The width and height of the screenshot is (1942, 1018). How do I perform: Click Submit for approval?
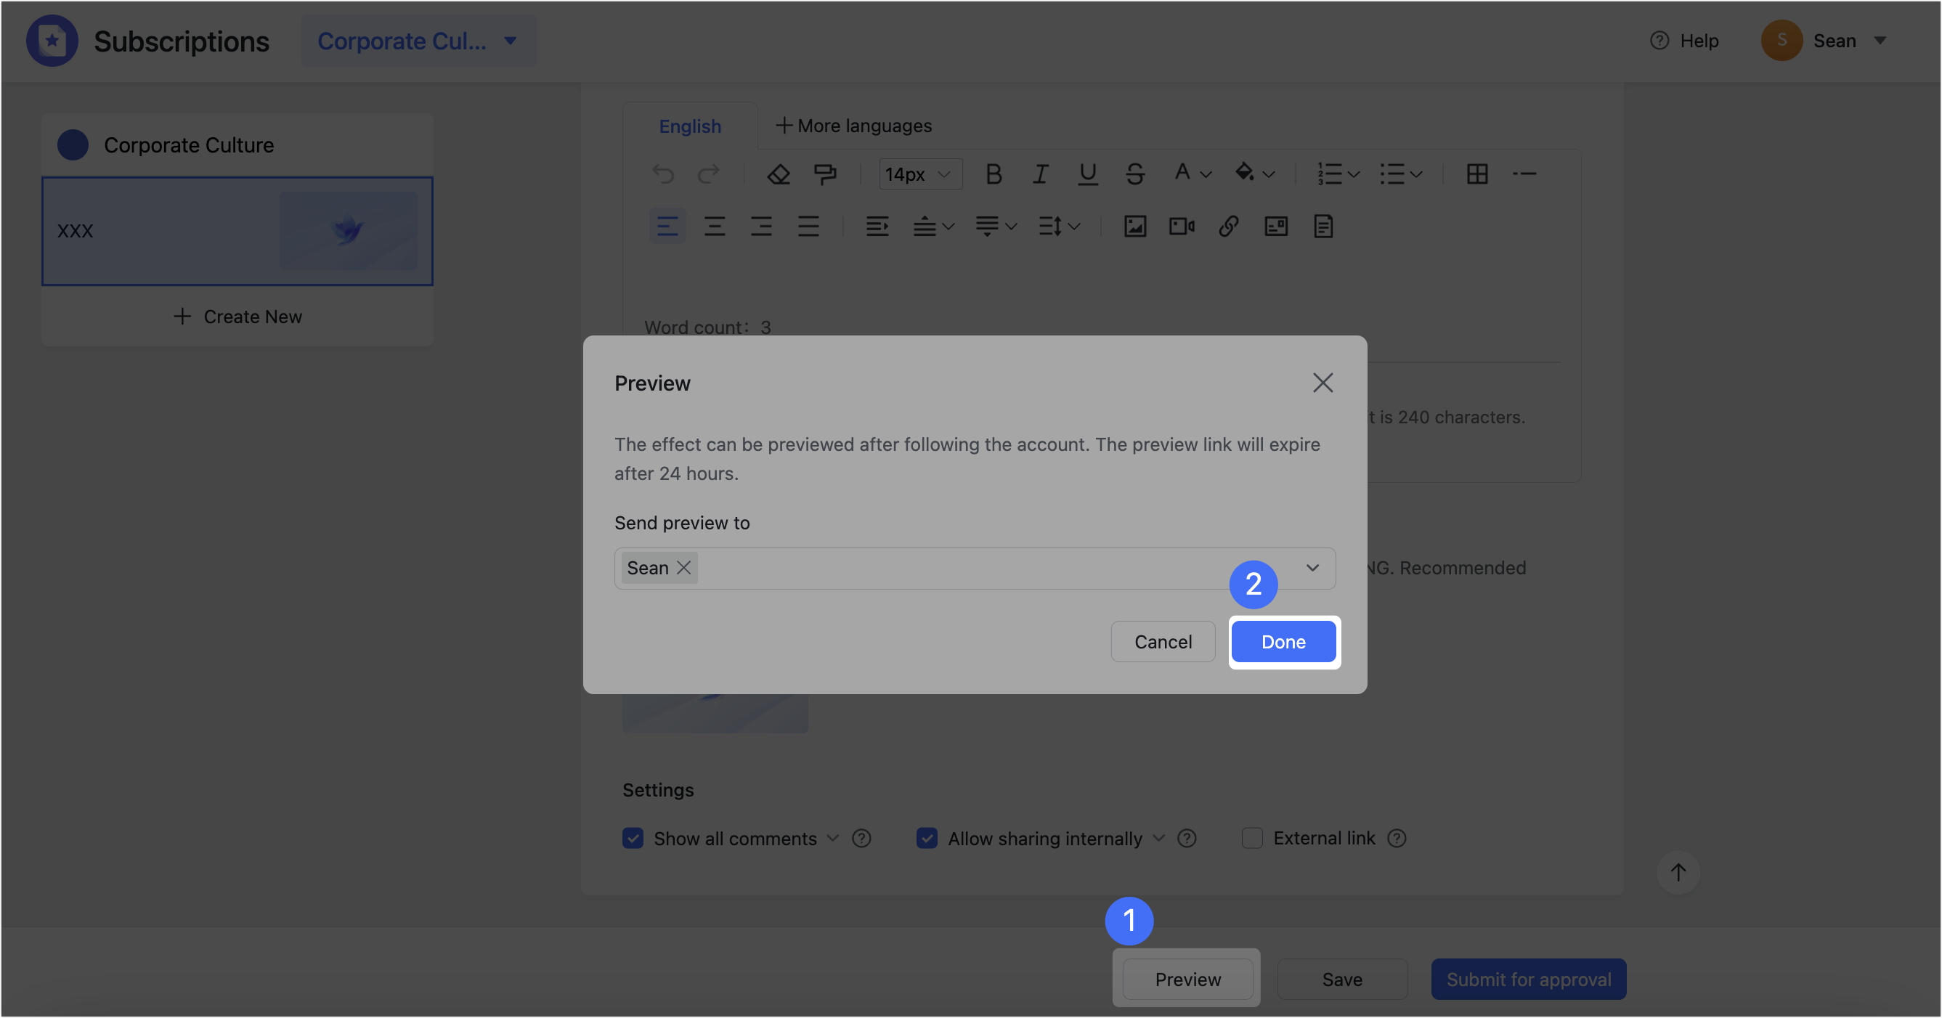tap(1528, 979)
